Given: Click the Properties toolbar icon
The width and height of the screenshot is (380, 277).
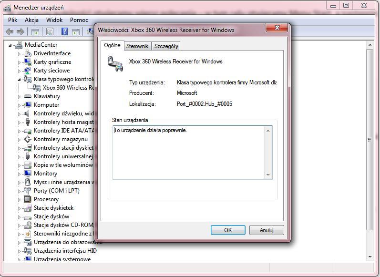Looking at the screenshot, I should [x=50, y=32].
